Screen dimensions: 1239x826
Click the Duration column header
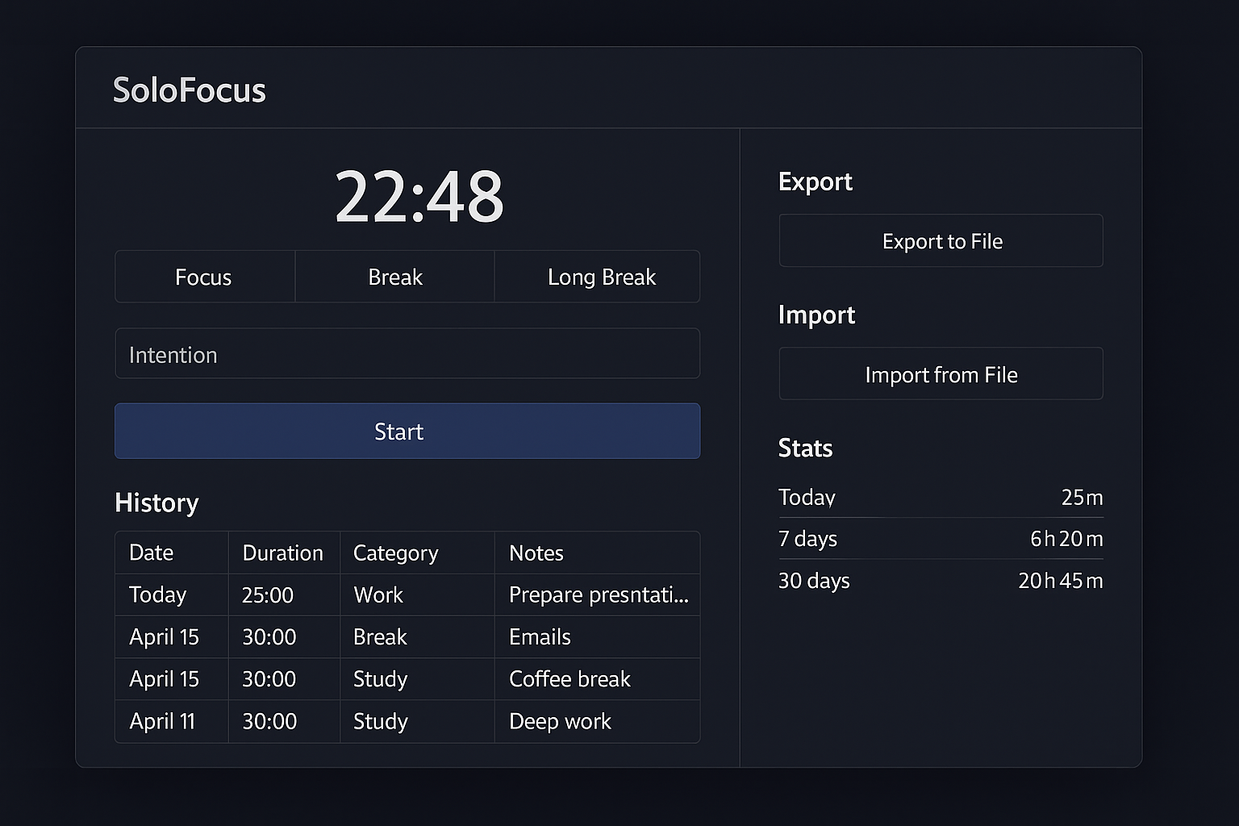click(x=282, y=553)
